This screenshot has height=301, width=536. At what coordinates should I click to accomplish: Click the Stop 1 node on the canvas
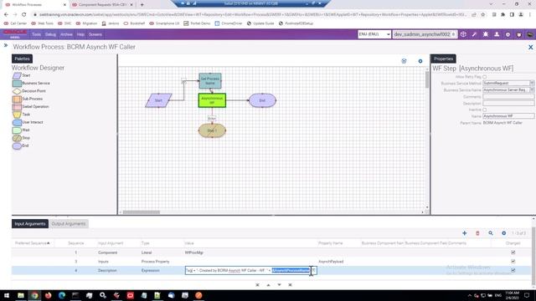[x=212, y=130]
